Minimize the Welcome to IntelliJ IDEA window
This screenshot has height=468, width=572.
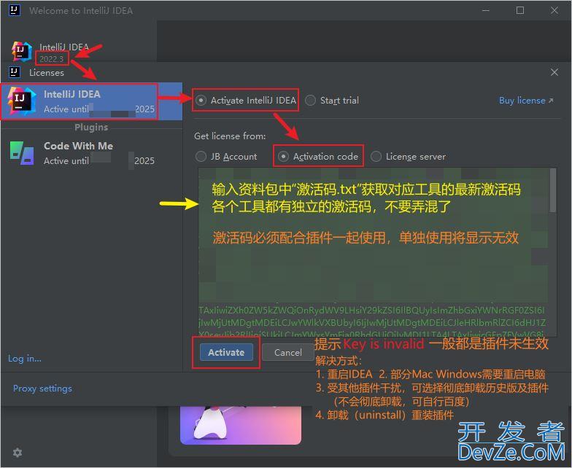point(486,10)
